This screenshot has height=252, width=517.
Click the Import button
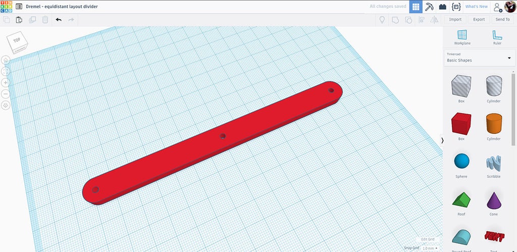455,20
